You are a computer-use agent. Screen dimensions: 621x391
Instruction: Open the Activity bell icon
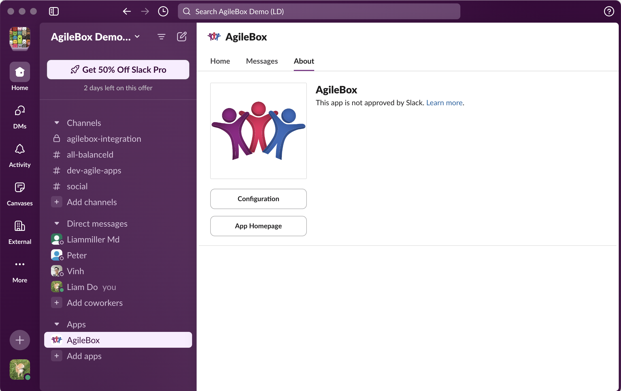point(20,149)
